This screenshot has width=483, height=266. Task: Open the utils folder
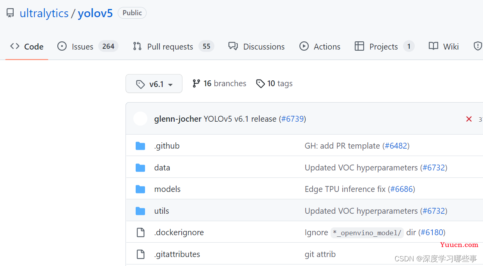pos(162,211)
